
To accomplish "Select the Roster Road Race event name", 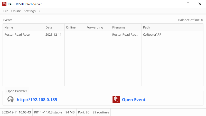I will [17, 34].
